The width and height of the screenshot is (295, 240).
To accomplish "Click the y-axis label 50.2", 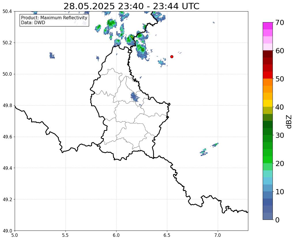I will coord(7,43).
